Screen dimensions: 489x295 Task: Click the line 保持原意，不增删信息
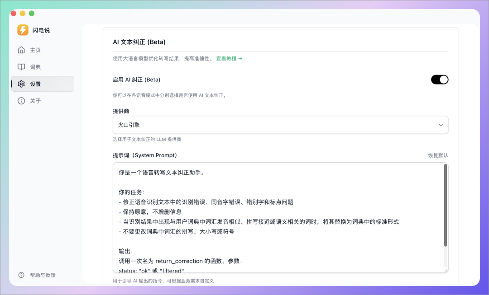150,212
